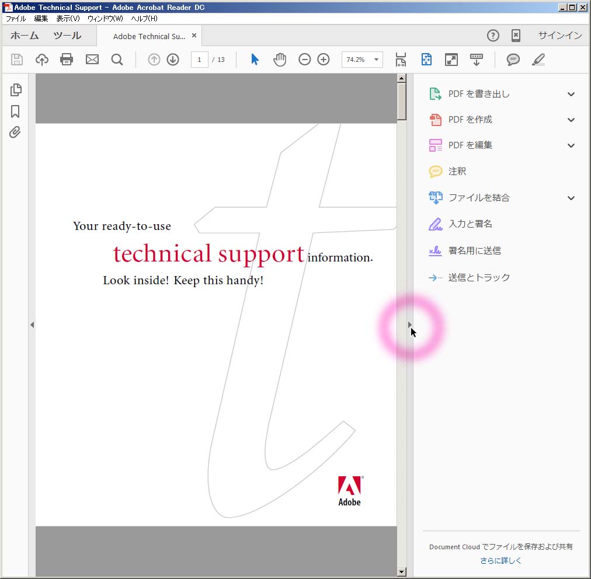Choose the selection arrow tool

click(x=255, y=60)
